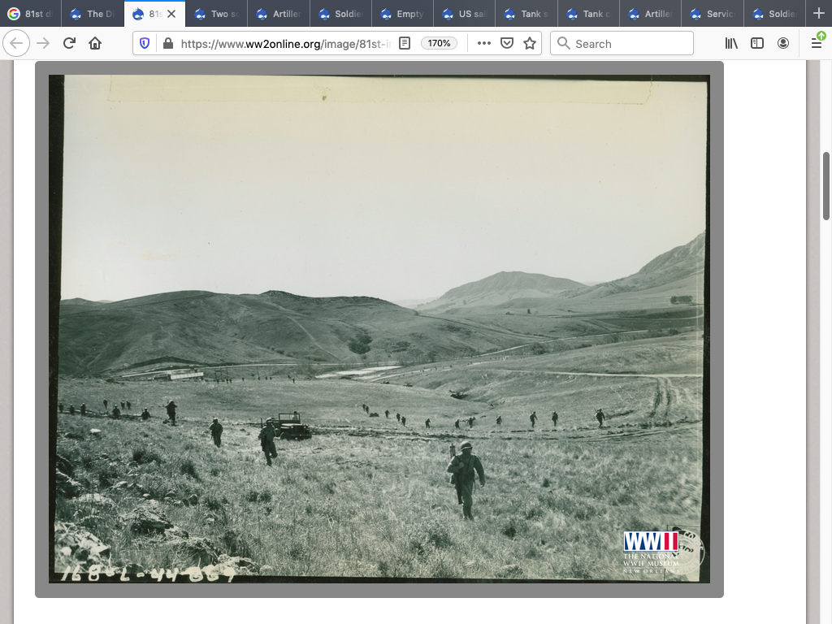The image size is (832, 624).
Task: Reset the 170% zoom level badge
Action: tap(440, 43)
